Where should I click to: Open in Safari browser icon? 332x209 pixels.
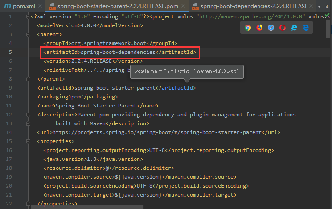(x=271, y=28)
